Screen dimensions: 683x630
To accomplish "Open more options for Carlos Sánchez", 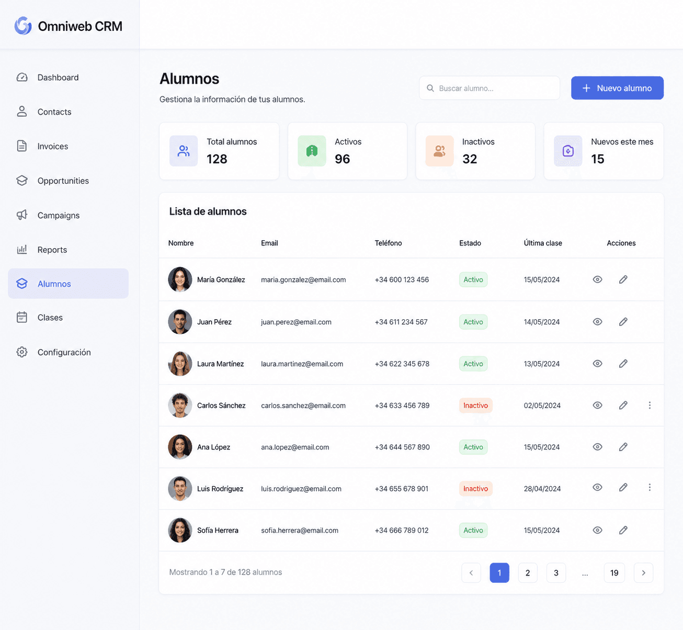I will pos(650,406).
